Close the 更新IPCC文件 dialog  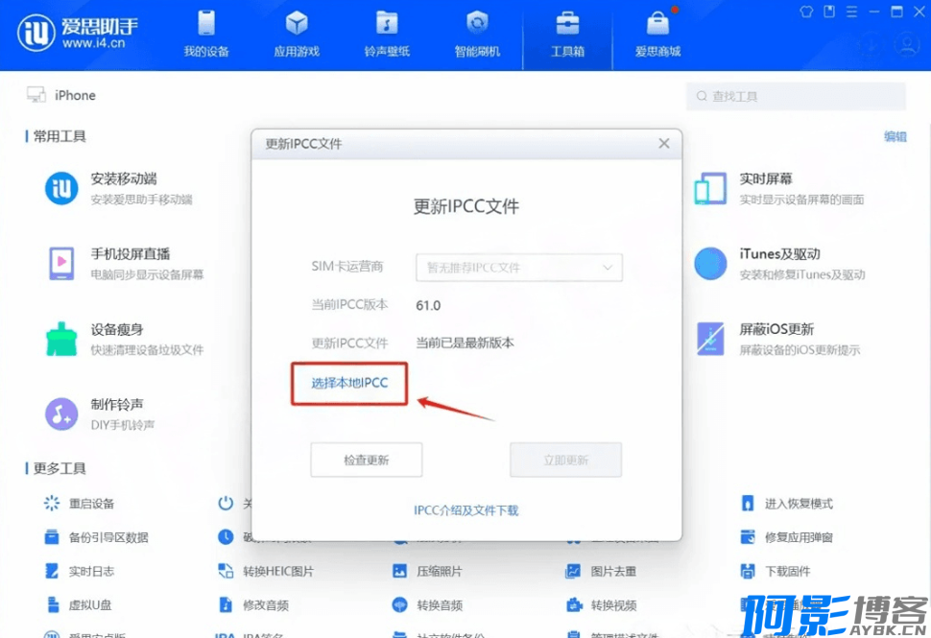tap(664, 144)
